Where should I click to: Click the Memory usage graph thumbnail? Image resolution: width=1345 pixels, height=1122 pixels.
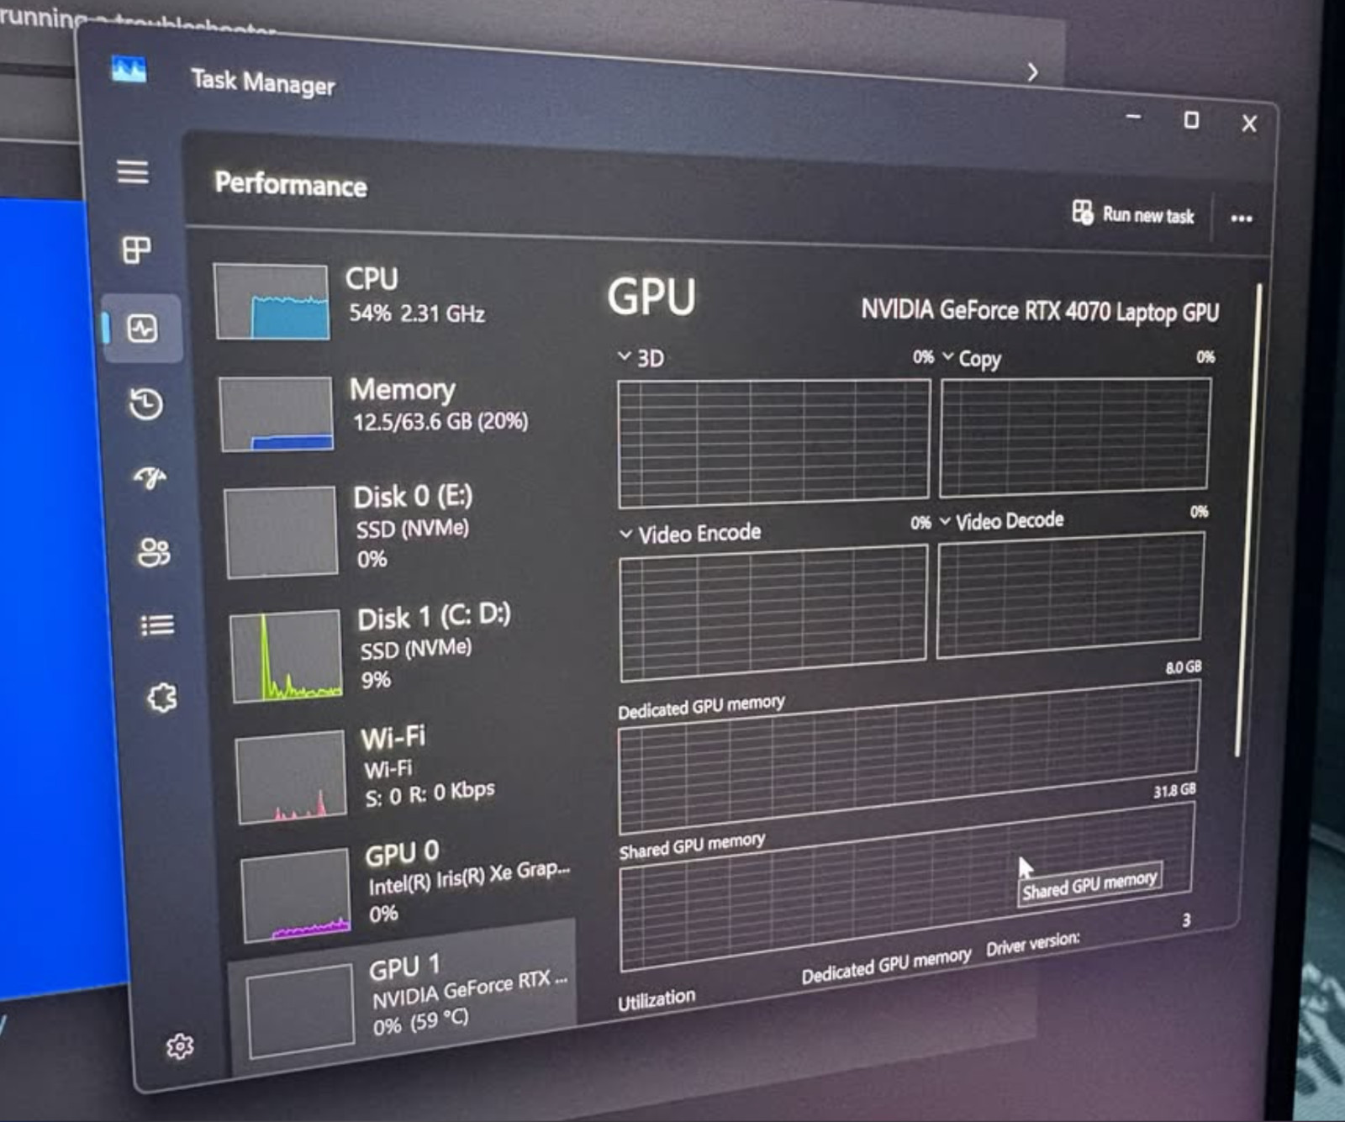276,414
